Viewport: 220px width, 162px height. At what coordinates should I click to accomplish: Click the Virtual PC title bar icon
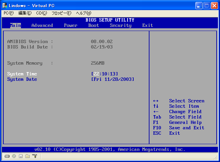point(5,5)
